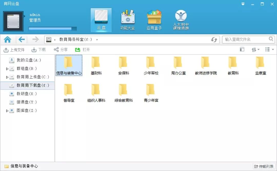Click the search magnifier icon
Image resolution: width=277 pixels, height=171 pixels.
click(271, 39)
